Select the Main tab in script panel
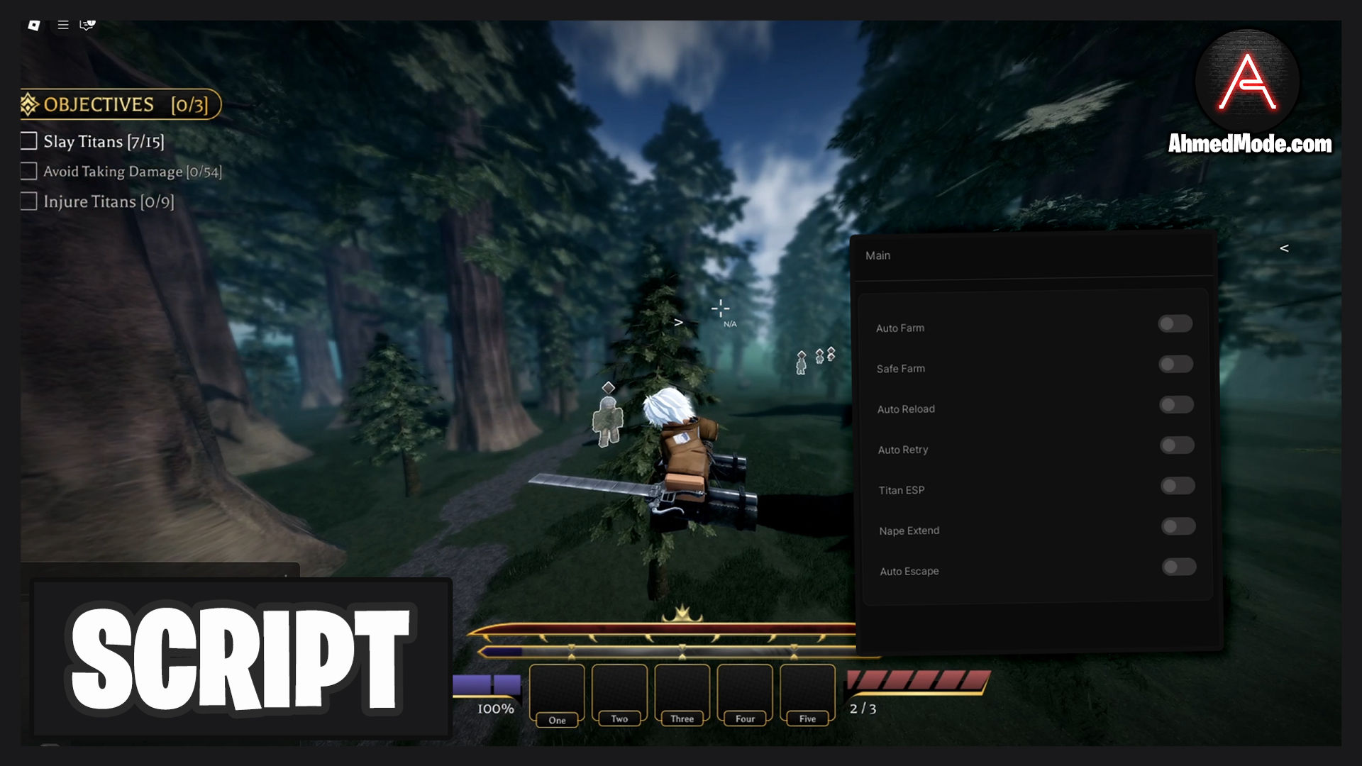Viewport: 1362px width, 766px height. tap(877, 255)
